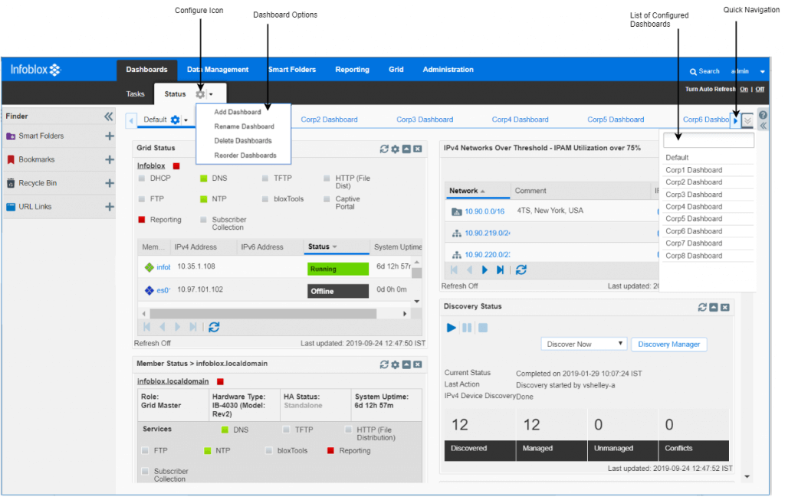Image resolution: width=785 pixels, height=497 pixels.
Task: Open Bookmarks in the Finder panel
Action: tap(37, 159)
